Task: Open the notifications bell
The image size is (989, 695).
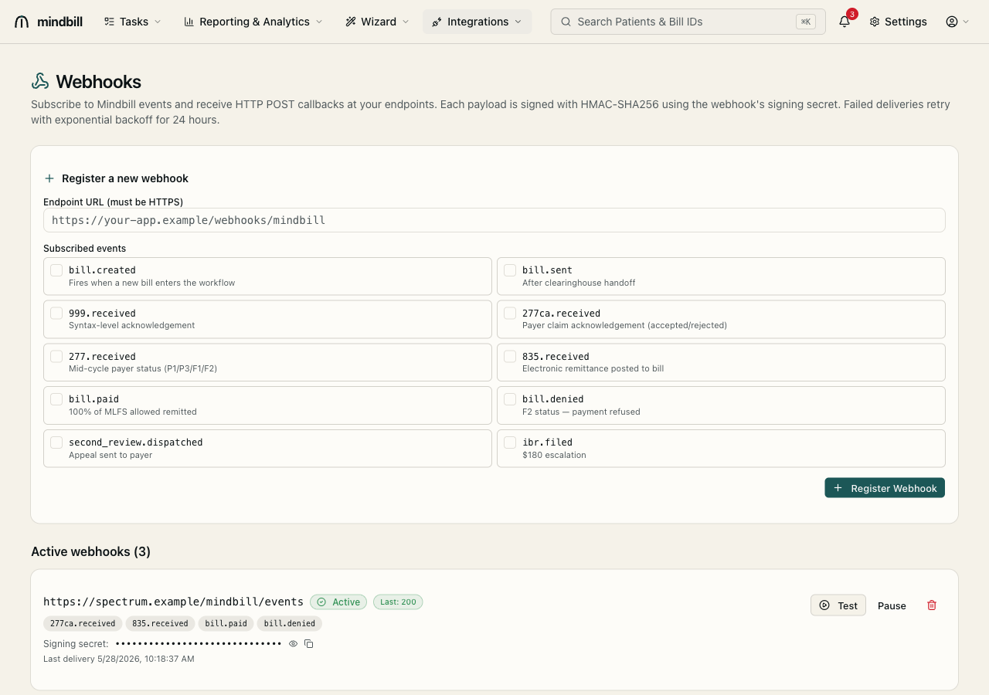Action: click(x=845, y=22)
